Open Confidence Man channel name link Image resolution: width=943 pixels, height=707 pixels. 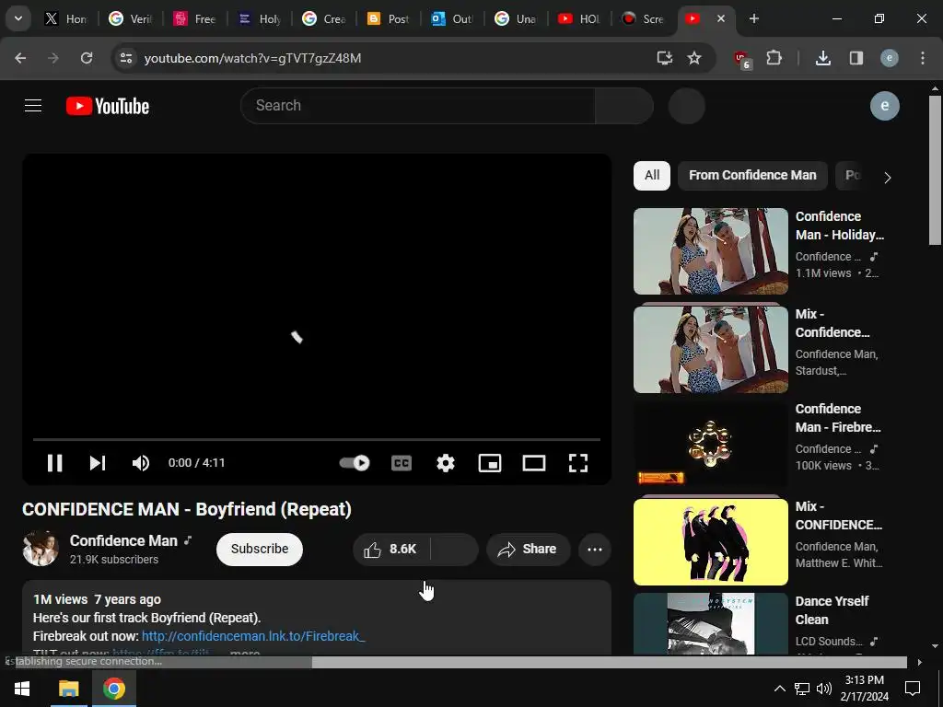(123, 540)
